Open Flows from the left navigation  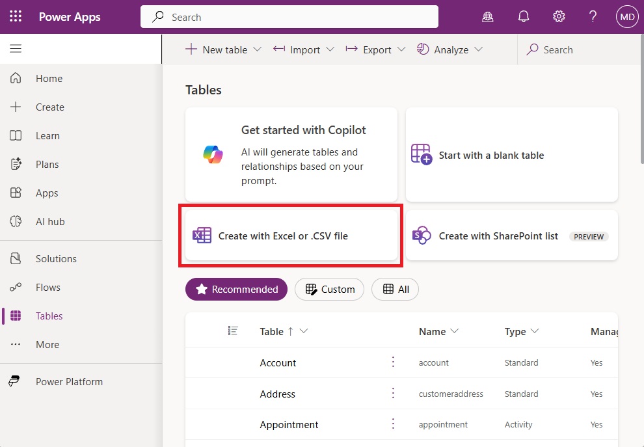pyautogui.click(x=48, y=288)
